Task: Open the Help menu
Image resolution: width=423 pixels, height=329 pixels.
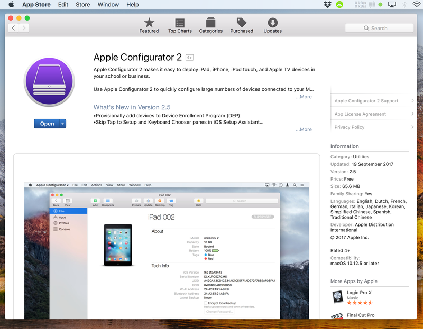Action: click(x=133, y=4)
